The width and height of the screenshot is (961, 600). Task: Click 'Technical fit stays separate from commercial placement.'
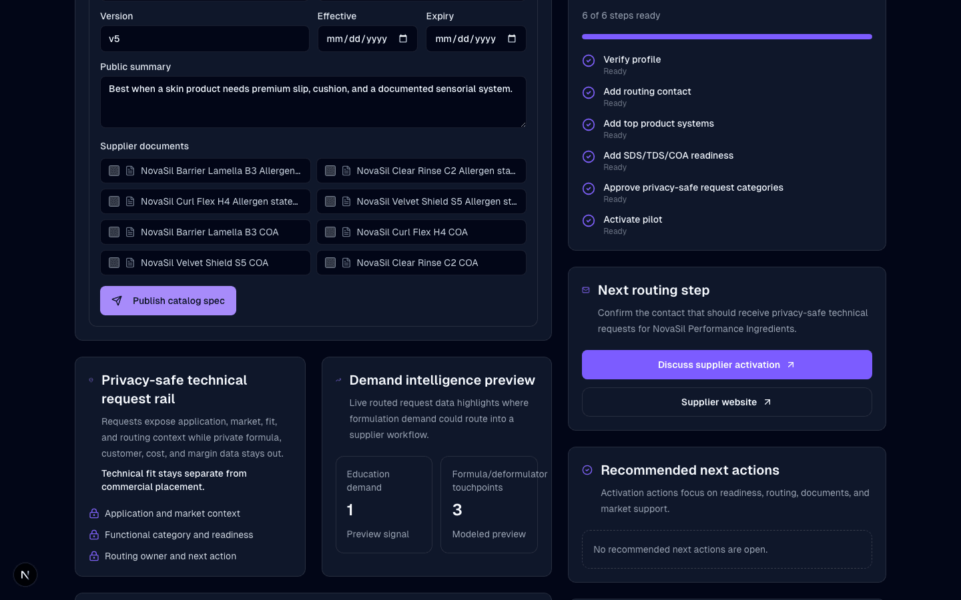[174, 480]
